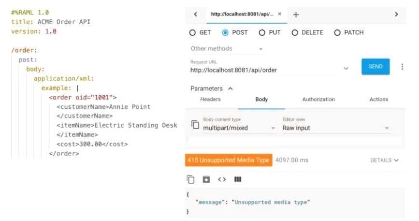Add a new request tab
The height and width of the screenshot is (221, 419).
pyautogui.click(x=296, y=15)
